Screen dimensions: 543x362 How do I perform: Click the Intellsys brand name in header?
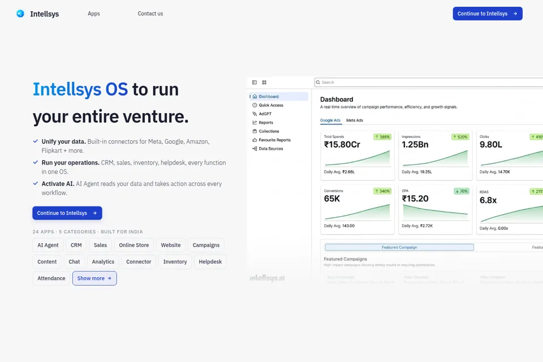(x=44, y=14)
